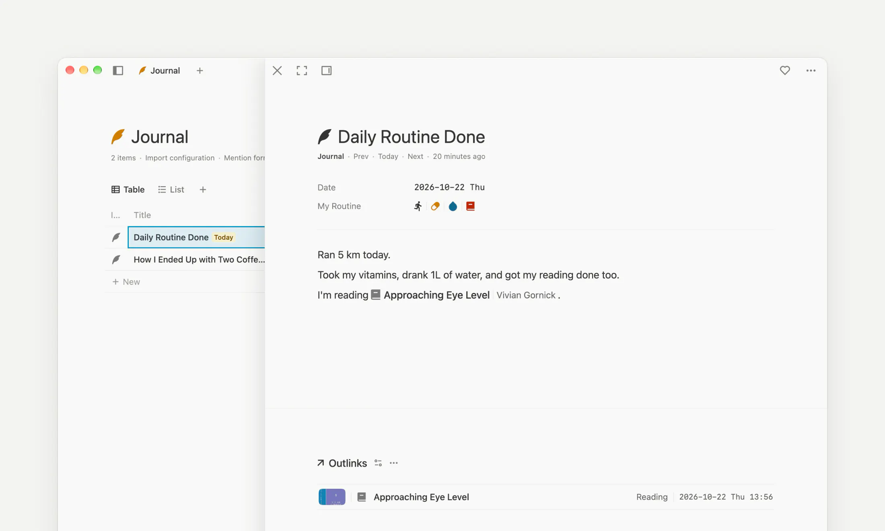Toggle the right side panel icon

click(x=327, y=71)
